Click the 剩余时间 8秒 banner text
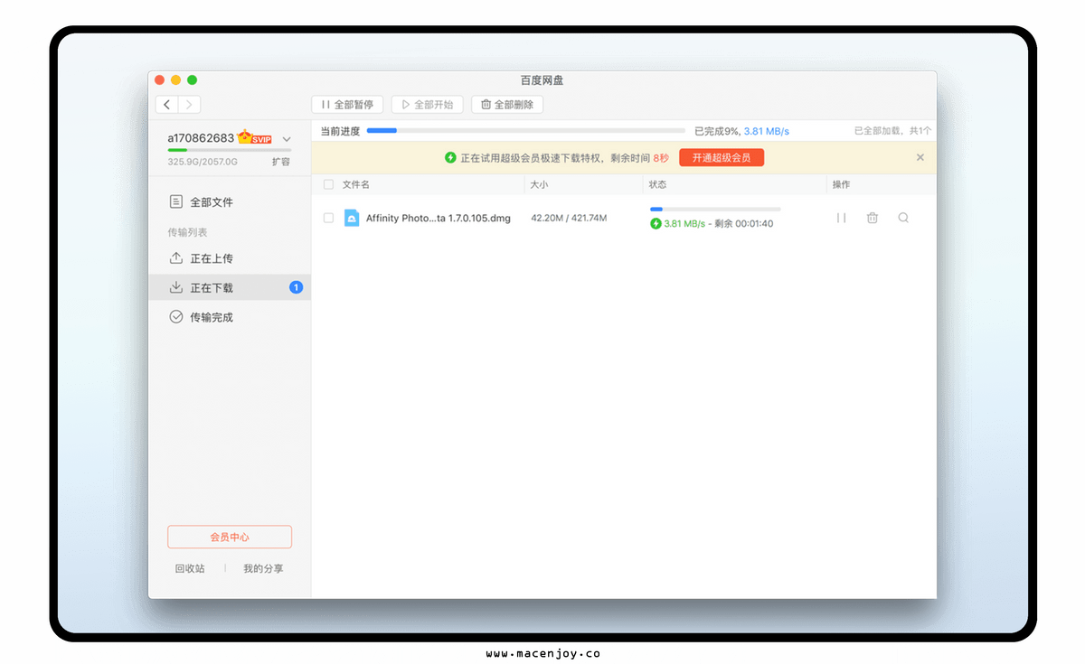 tap(638, 157)
